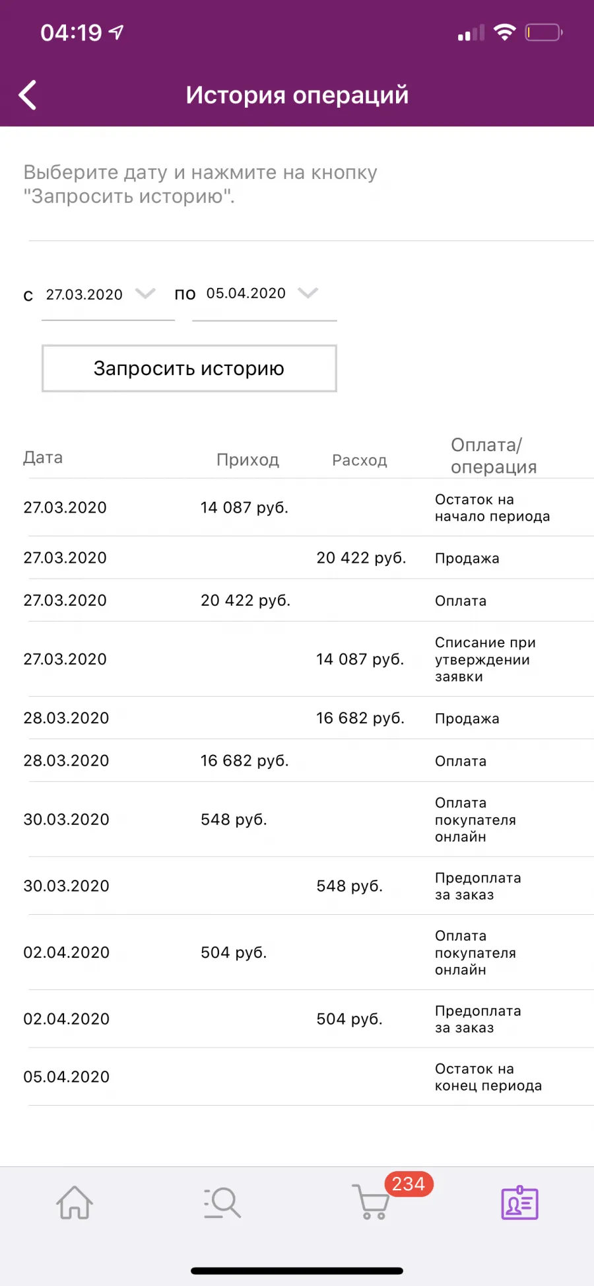The image size is (594, 1286).
Task: Expand the end date chevron
Action: (308, 293)
